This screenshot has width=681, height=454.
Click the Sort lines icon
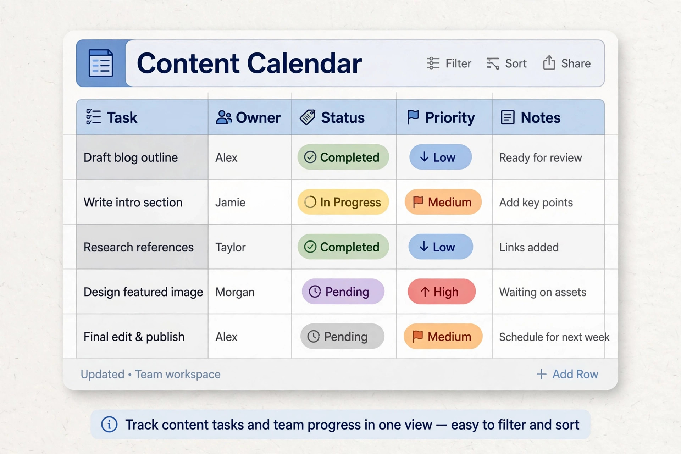pos(493,63)
